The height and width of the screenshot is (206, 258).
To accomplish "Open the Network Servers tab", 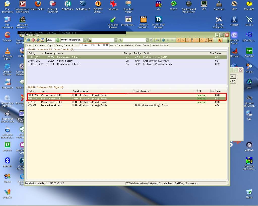I will (x=159, y=45).
